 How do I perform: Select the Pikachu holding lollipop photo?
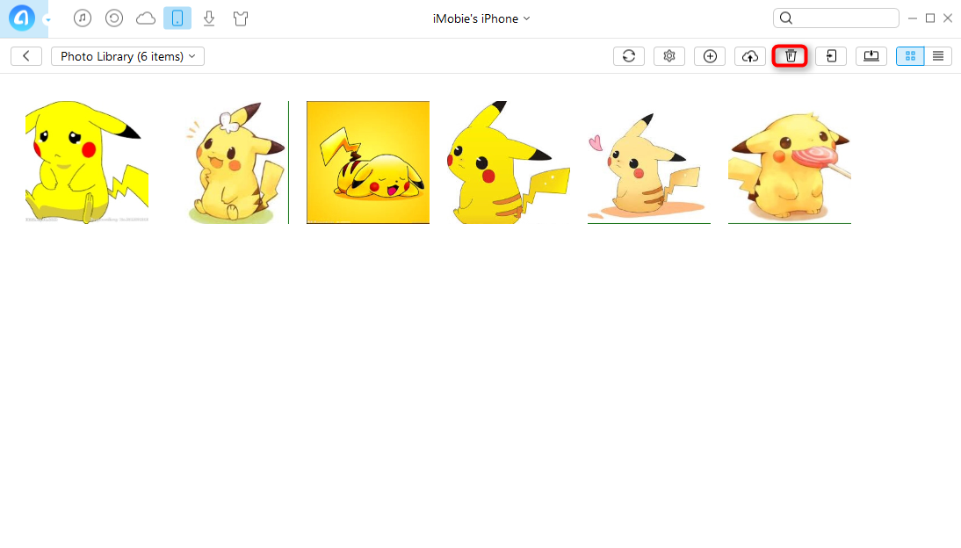tap(790, 162)
